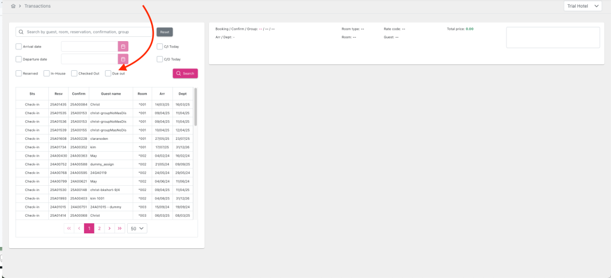Open the Arrival date calendar picker
611x278 pixels.
pyautogui.click(x=123, y=46)
